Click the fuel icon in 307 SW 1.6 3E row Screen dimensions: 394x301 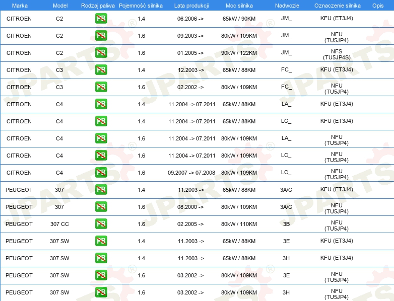coord(101,275)
